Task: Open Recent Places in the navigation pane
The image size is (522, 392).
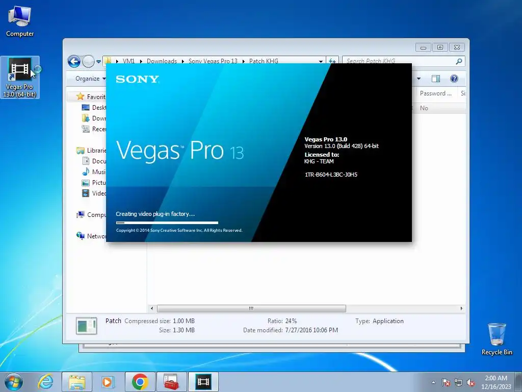Action: tap(94, 129)
